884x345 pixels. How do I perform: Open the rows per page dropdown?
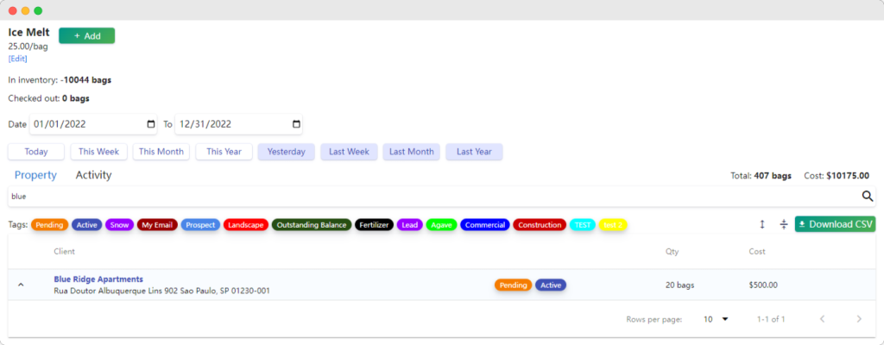pyautogui.click(x=716, y=319)
